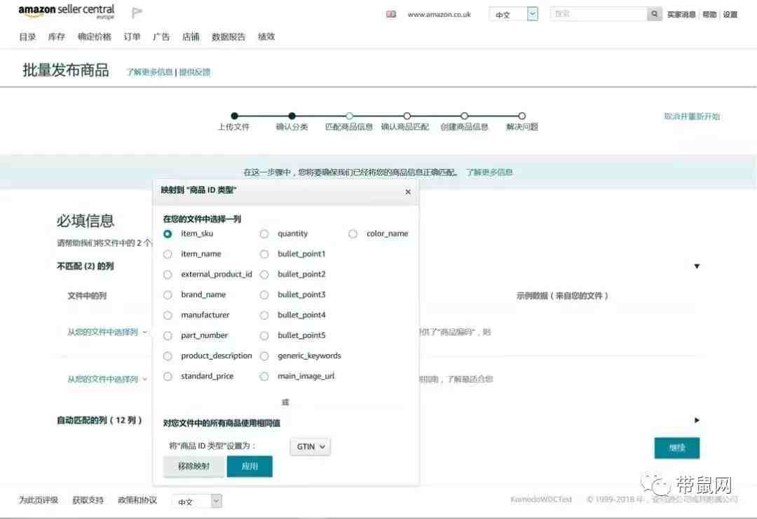The height and width of the screenshot is (519, 757).
Task: Click 为此页评级 footer link
Action: (39, 500)
